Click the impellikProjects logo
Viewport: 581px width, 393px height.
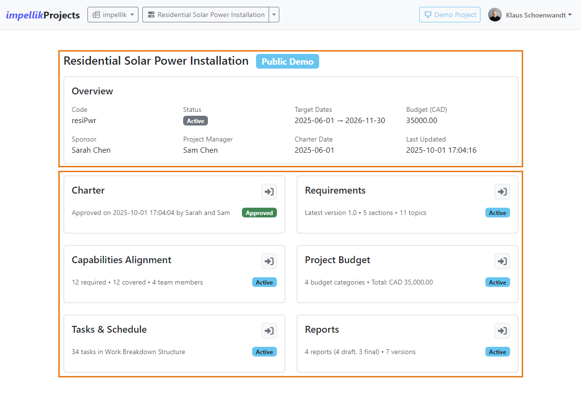[x=43, y=15]
